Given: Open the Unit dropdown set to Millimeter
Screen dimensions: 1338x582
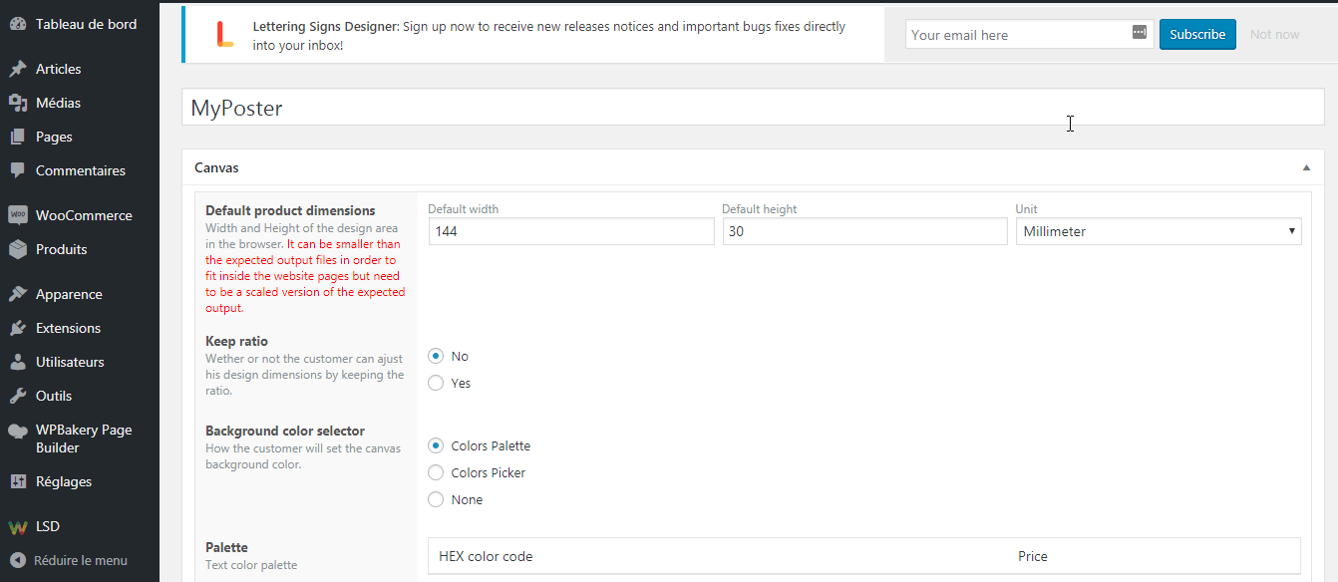Looking at the screenshot, I should point(1159,231).
